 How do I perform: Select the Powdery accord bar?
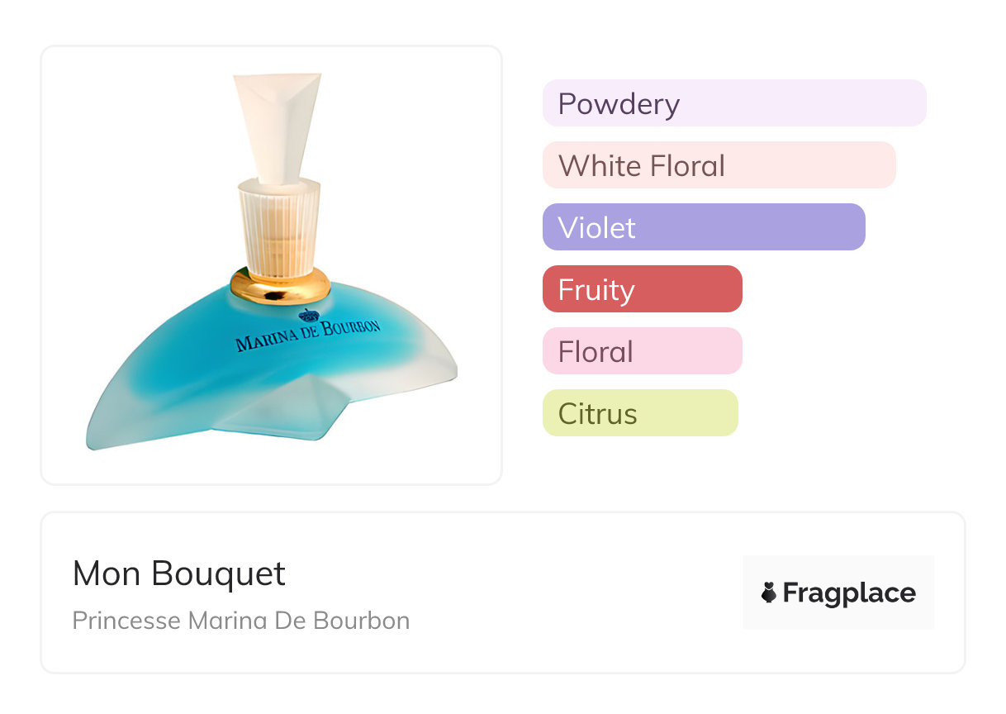tap(734, 103)
